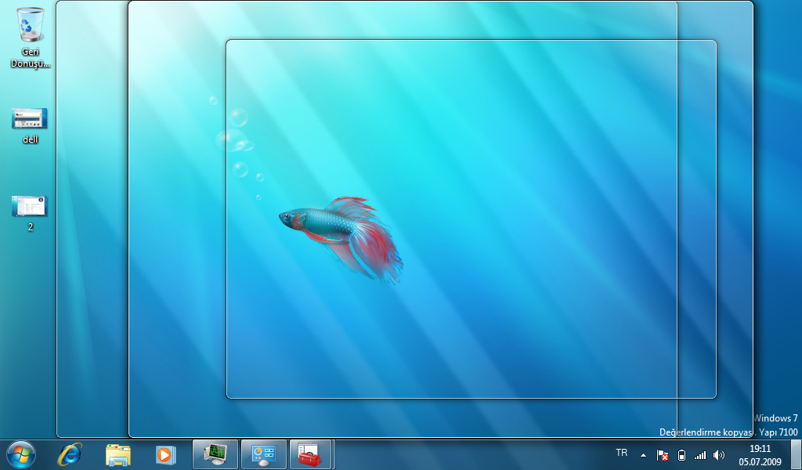This screenshot has height=470, width=802.
Task: Select the 'dell' desktop image file
Action: pos(31,125)
